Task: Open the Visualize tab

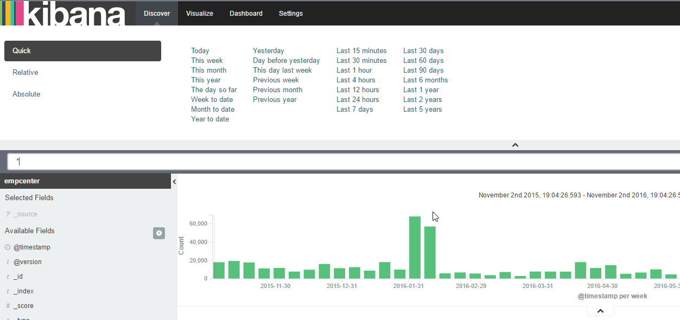Action: pyautogui.click(x=200, y=13)
